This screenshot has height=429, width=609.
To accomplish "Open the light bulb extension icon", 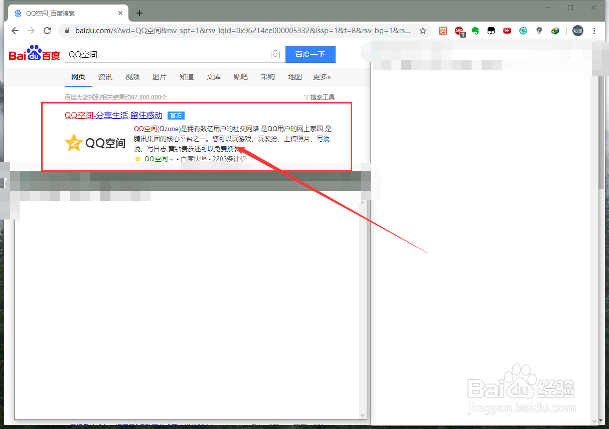I will pyautogui.click(x=539, y=31).
